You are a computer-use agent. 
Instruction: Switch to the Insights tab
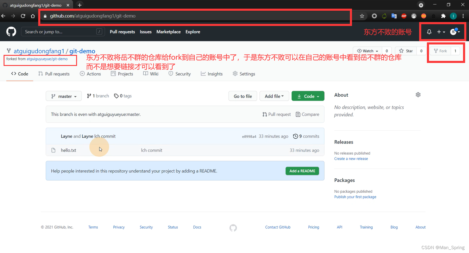[212, 74]
